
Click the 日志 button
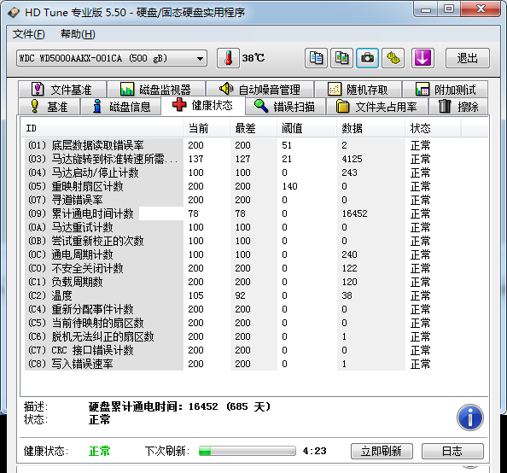pyautogui.click(x=452, y=451)
